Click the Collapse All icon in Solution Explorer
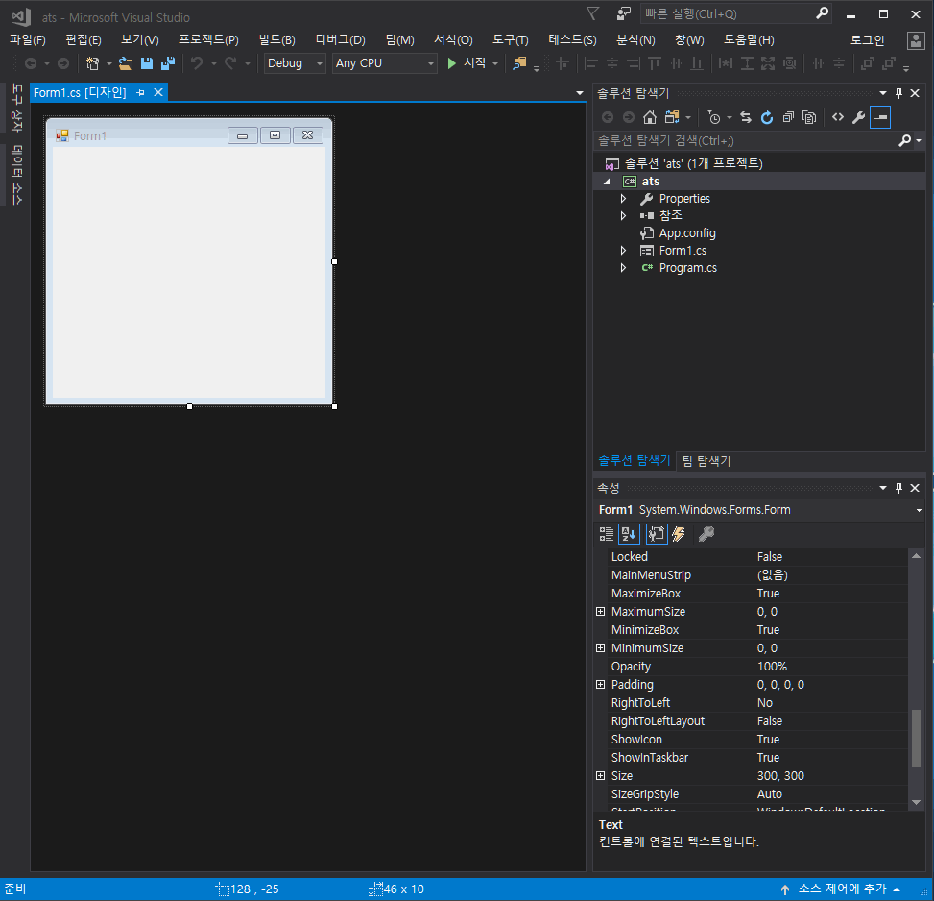 [x=788, y=117]
